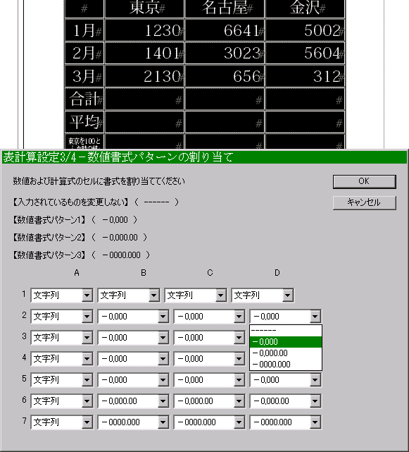Select highlighted −0,000 option in dropdown list

pyautogui.click(x=286, y=342)
